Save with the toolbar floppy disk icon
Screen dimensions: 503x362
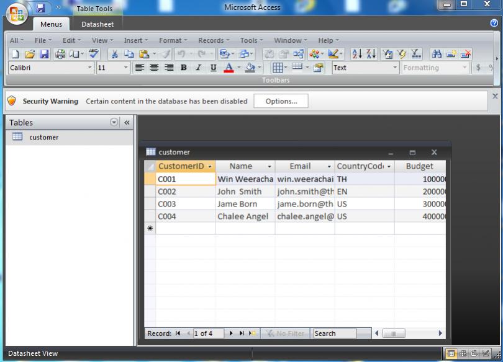coord(44,54)
